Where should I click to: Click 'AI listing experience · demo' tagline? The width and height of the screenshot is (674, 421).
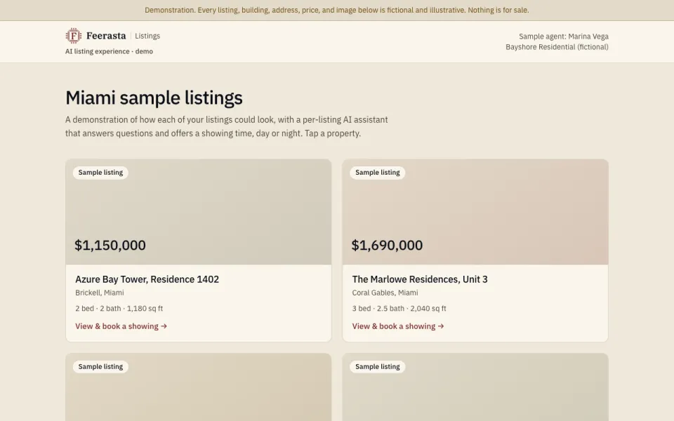click(x=110, y=51)
